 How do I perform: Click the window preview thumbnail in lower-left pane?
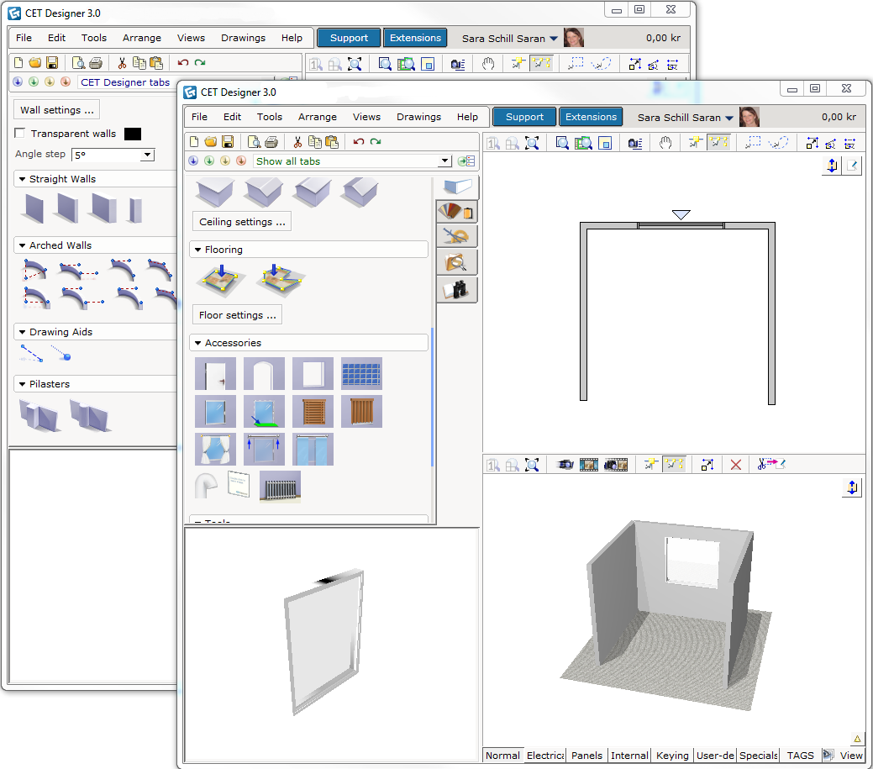point(323,642)
